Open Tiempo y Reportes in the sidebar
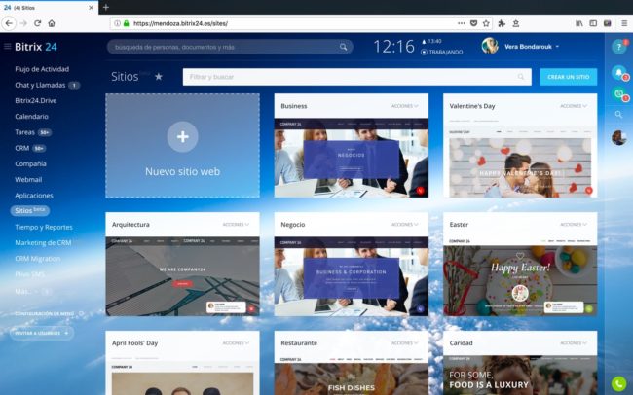The image size is (633, 395). pyautogui.click(x=44, y=227)
